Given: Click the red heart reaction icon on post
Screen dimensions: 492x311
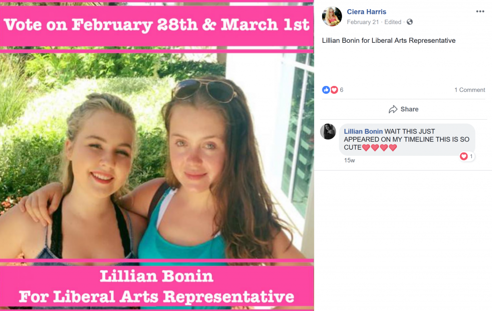Looking at the screenshot, I should pyautogui.click(x=334, y=90).
